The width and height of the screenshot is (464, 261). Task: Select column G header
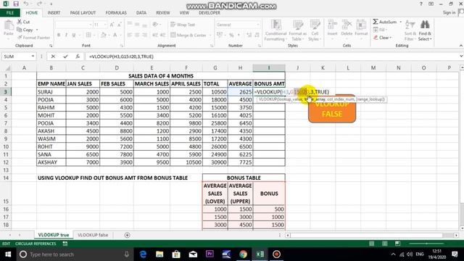point(215,67)
